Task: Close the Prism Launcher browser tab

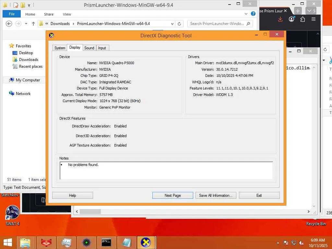Action: [285, 11]
